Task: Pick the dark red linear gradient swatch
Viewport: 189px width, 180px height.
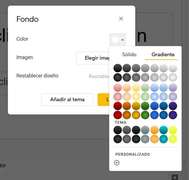Action: (118, 106)
